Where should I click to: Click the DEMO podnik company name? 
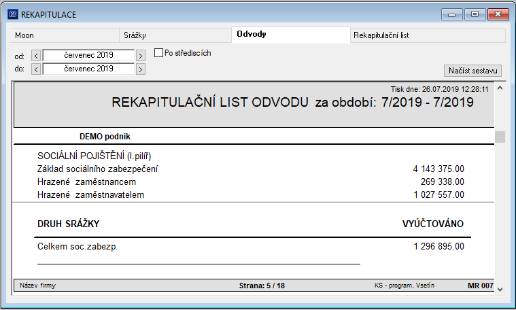[105, 136]
